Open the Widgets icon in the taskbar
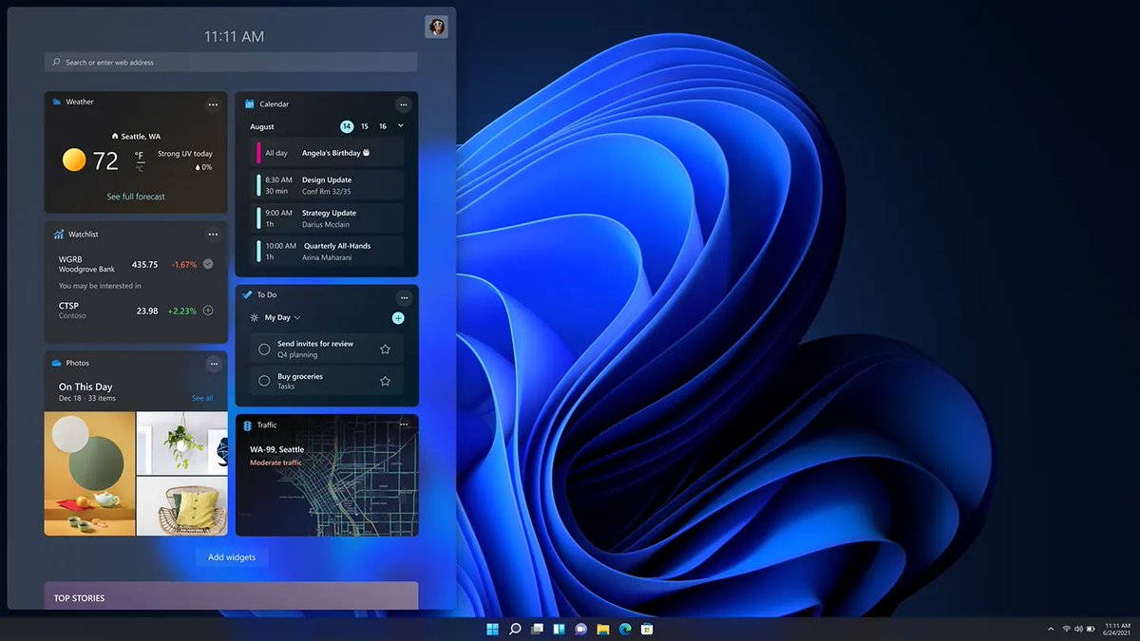1140x641 pixels. coord(559,629)
